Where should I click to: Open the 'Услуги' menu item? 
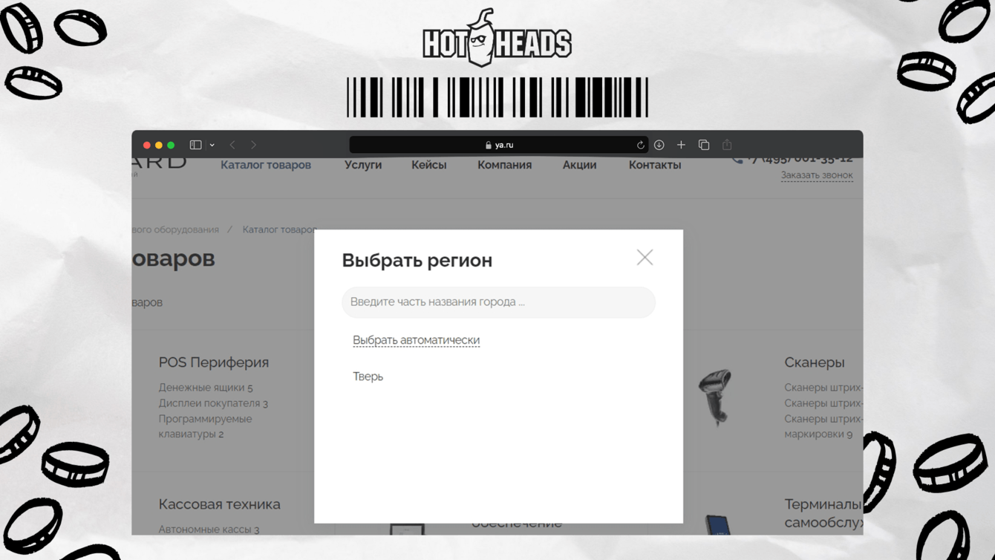coord(363,165)
